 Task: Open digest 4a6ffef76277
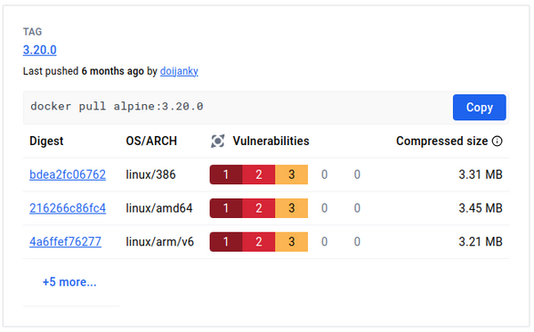pos(65,242)
